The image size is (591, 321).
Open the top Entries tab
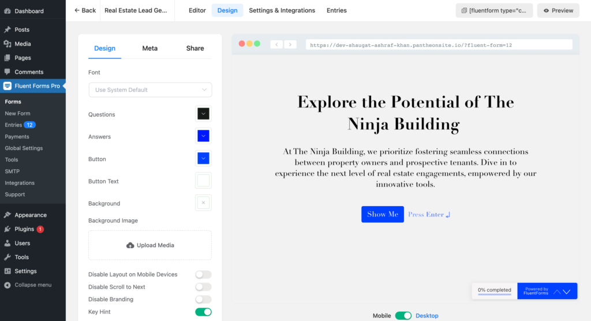(x=336, y=10)
